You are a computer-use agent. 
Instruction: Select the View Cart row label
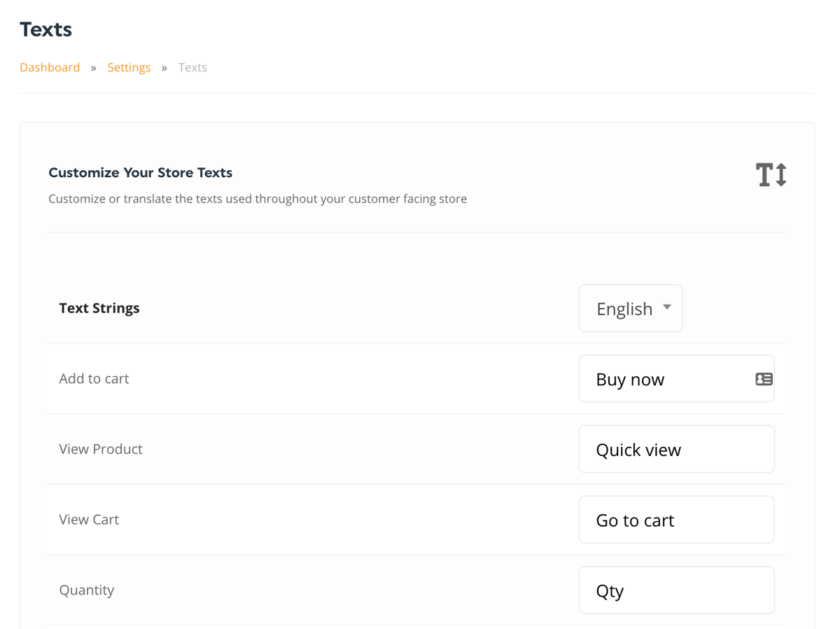coord(89,520)
